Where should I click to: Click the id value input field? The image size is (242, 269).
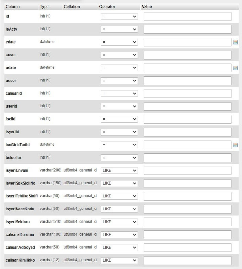coord(187,16)
